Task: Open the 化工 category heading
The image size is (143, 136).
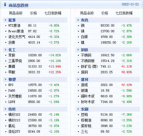Action: 12,50
